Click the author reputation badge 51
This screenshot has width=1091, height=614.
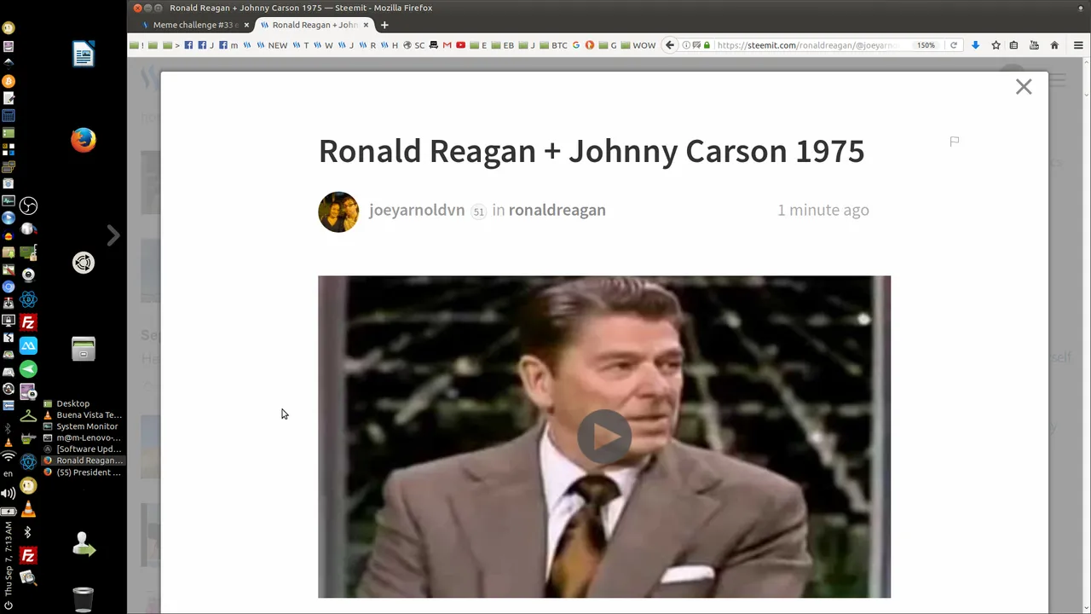coord(478,211)
